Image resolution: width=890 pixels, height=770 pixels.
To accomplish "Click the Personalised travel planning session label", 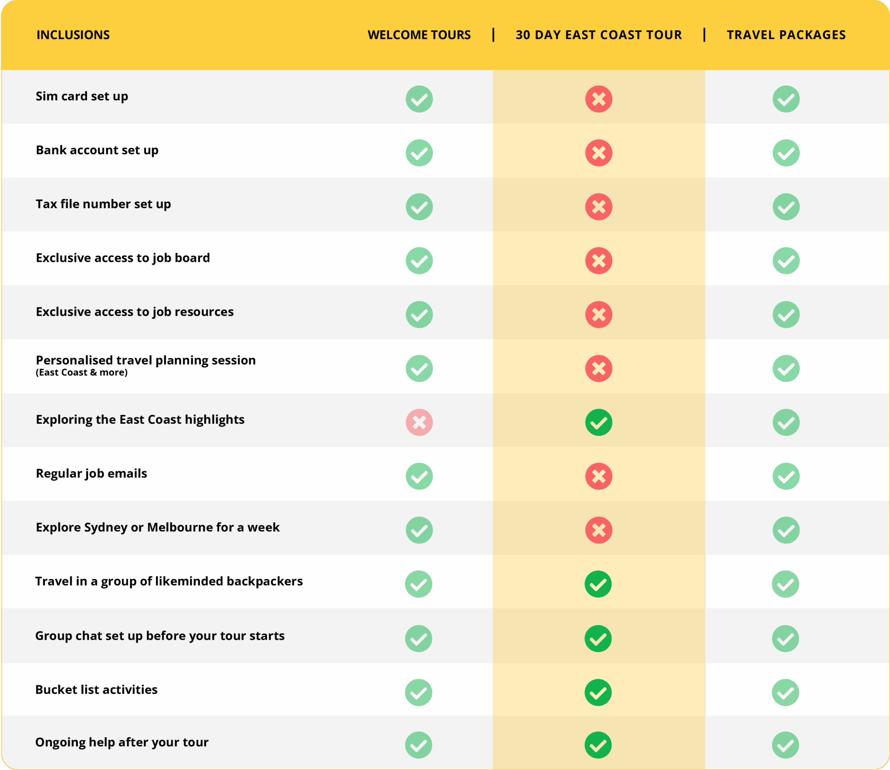I will pyautogui.click(x=145, y=361).
